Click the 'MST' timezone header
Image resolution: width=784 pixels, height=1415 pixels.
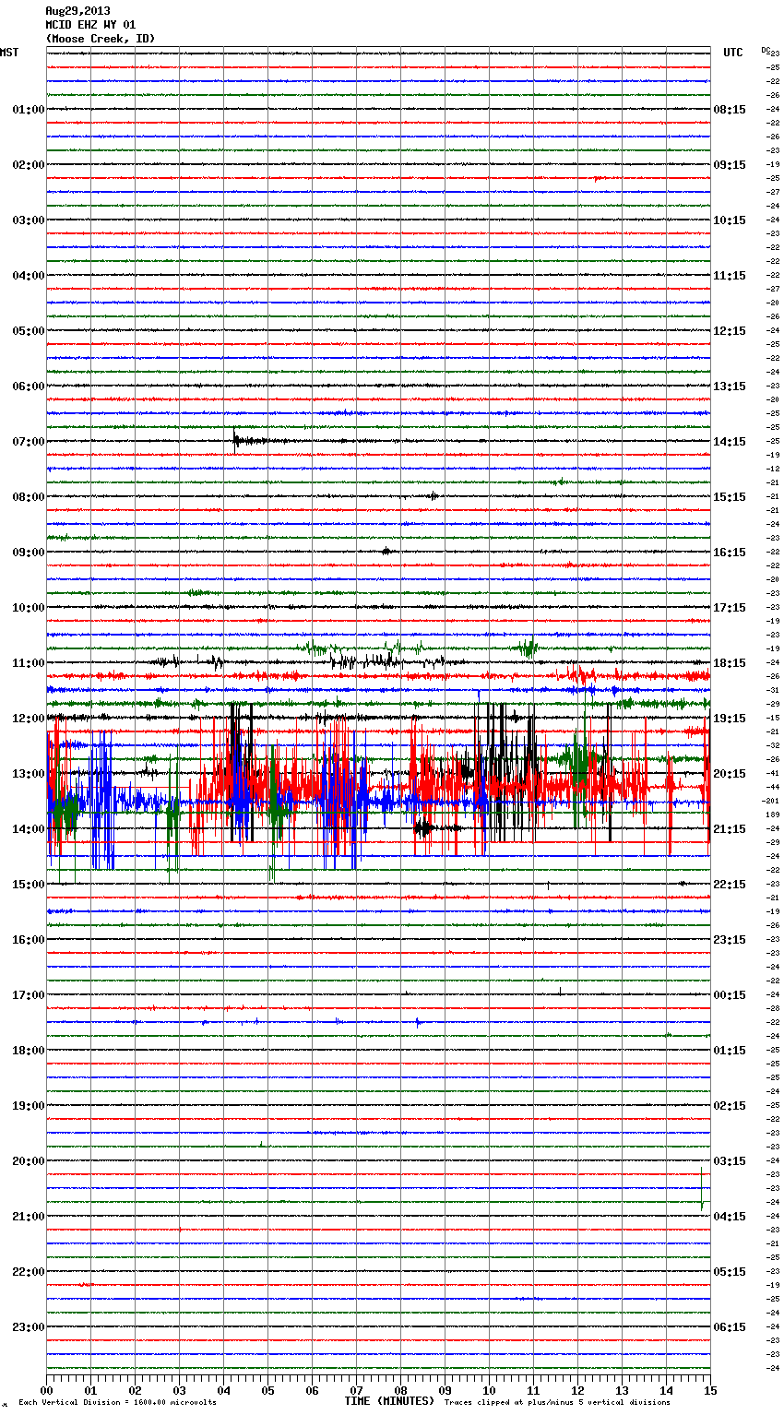(x=9, y=53)
